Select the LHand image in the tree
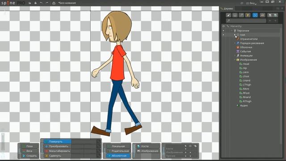 click(246, 80)
